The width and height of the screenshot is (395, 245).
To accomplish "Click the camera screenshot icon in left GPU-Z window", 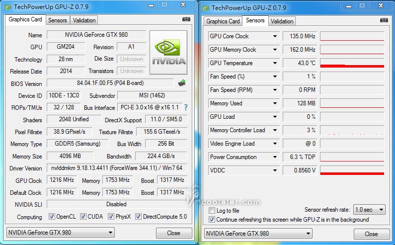I will 186,19.
